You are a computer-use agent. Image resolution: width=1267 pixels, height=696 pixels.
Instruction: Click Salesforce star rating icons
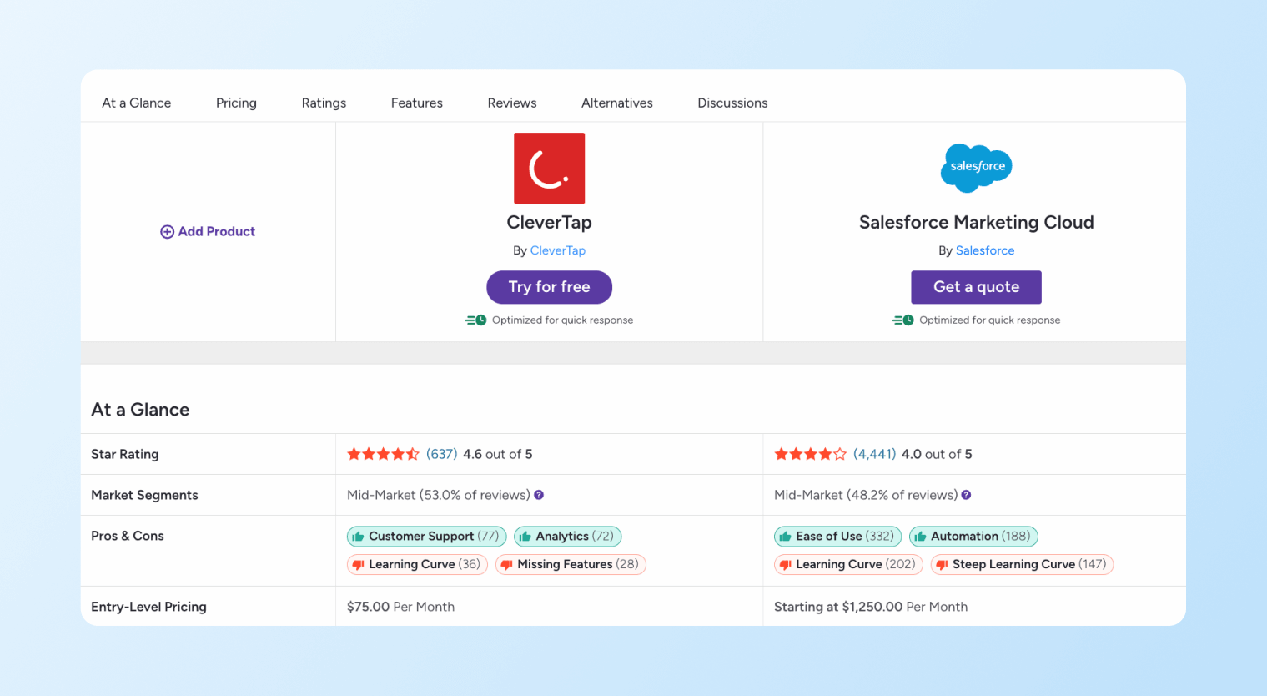click(810, 454)
